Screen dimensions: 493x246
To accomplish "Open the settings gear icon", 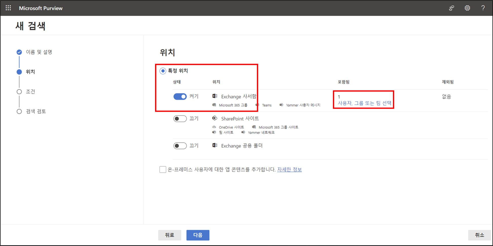I will click(x=467, y=8).
